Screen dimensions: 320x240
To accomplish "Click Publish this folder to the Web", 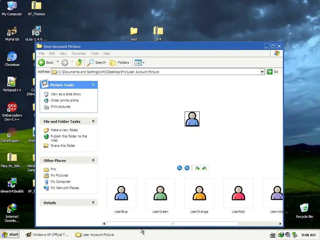I will click(69, 138).
